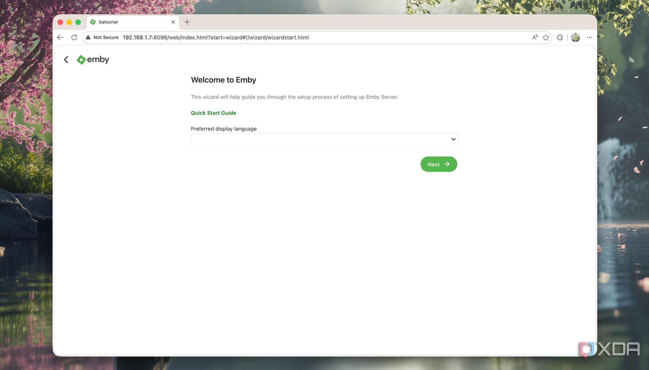
Task: Open the Quick Start Guide link
Action: (213, 113)
